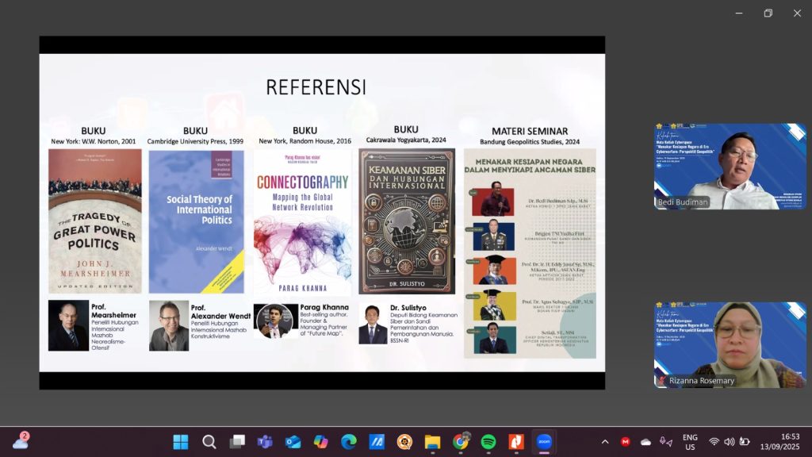This screenshot has height=457, width=812.
Task: Click 'Rizanna Rosemary' name tag
Action: tap(701, 381)
